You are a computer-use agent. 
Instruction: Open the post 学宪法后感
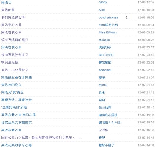click(10, 62)
